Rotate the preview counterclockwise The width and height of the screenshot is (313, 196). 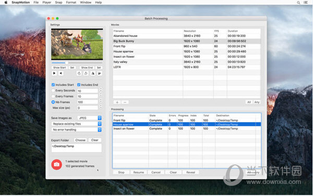click(79, 73)
